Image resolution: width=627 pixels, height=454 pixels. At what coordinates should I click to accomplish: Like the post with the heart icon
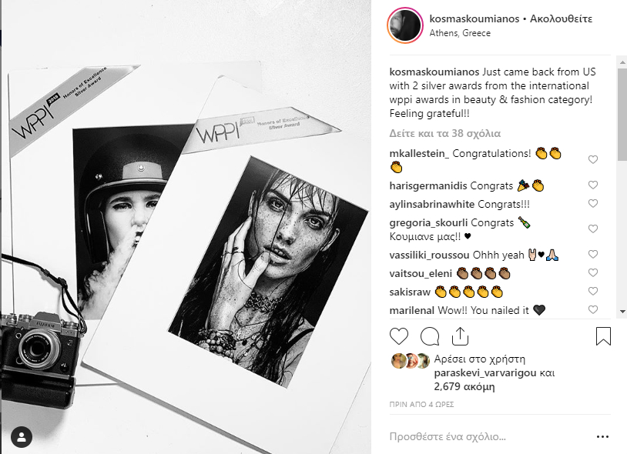(399, 336)
